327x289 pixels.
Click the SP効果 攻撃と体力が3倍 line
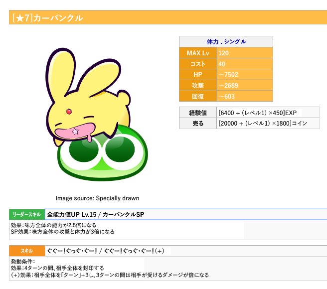pos(63,232)
